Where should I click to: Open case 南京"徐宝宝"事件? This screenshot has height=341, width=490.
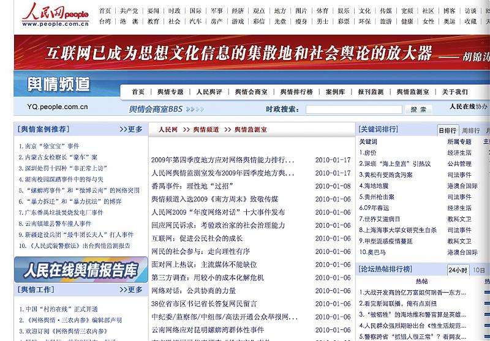(49, 146)
